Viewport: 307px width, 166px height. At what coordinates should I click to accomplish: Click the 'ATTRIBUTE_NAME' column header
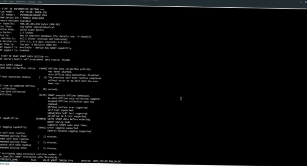click(9, 160)
